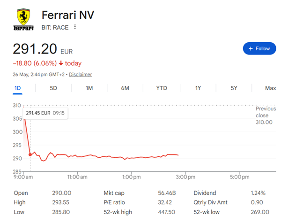This screenshot has width=281, height=223.
Task: View the 1Y chart range
Action: click(x=198, y=88)
